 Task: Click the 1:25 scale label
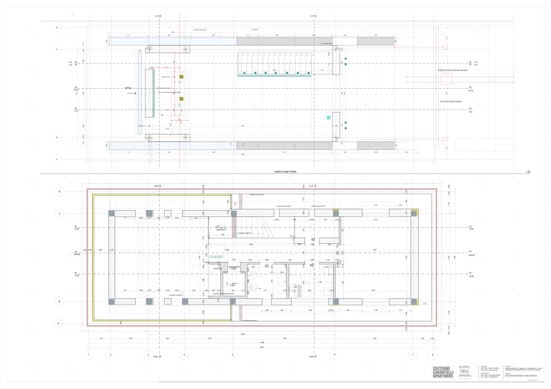(528, 171)
